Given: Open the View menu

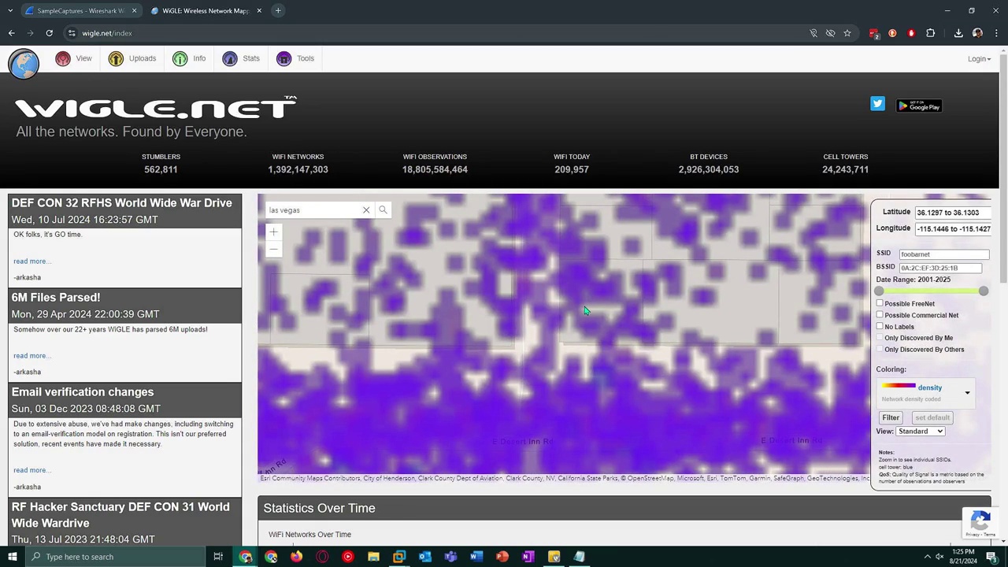Looking at the screenshot, I should coord(73,58).
